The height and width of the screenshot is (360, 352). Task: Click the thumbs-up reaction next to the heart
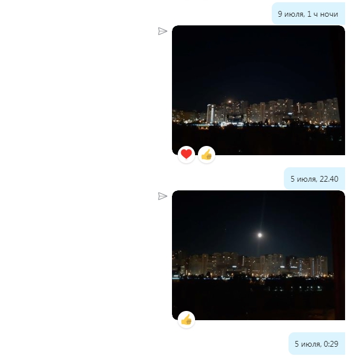coord(207,155)
